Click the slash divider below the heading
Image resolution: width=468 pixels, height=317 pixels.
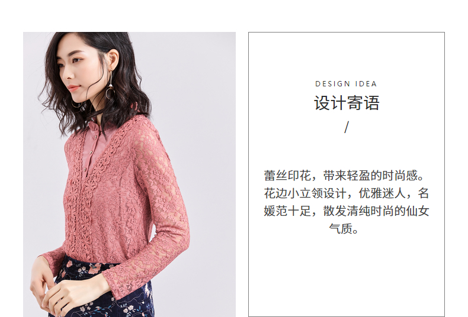[346, 127]
